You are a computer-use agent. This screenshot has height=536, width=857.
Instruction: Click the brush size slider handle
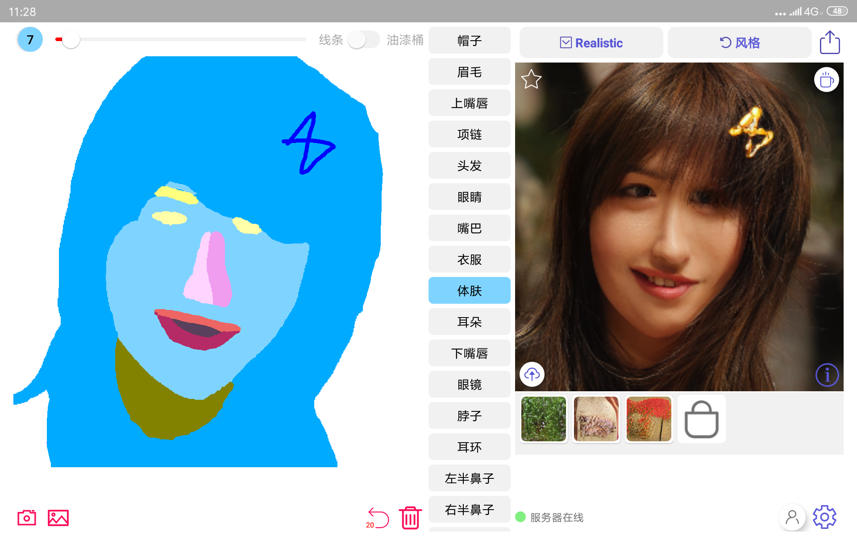point(71,39)
